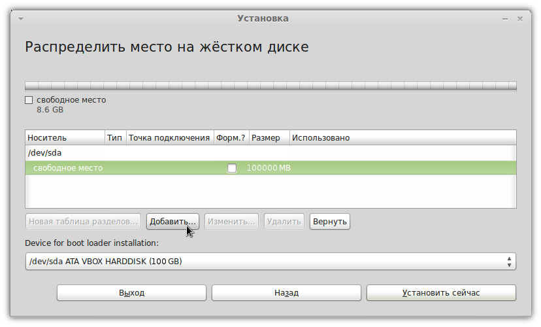Open the window menu arrow at title bar

tap(21, 19)
